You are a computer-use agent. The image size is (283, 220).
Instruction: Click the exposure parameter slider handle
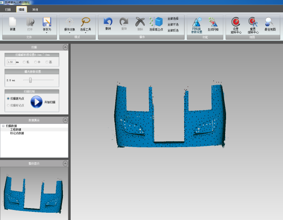pyautogui.click(x=31, y=80)
